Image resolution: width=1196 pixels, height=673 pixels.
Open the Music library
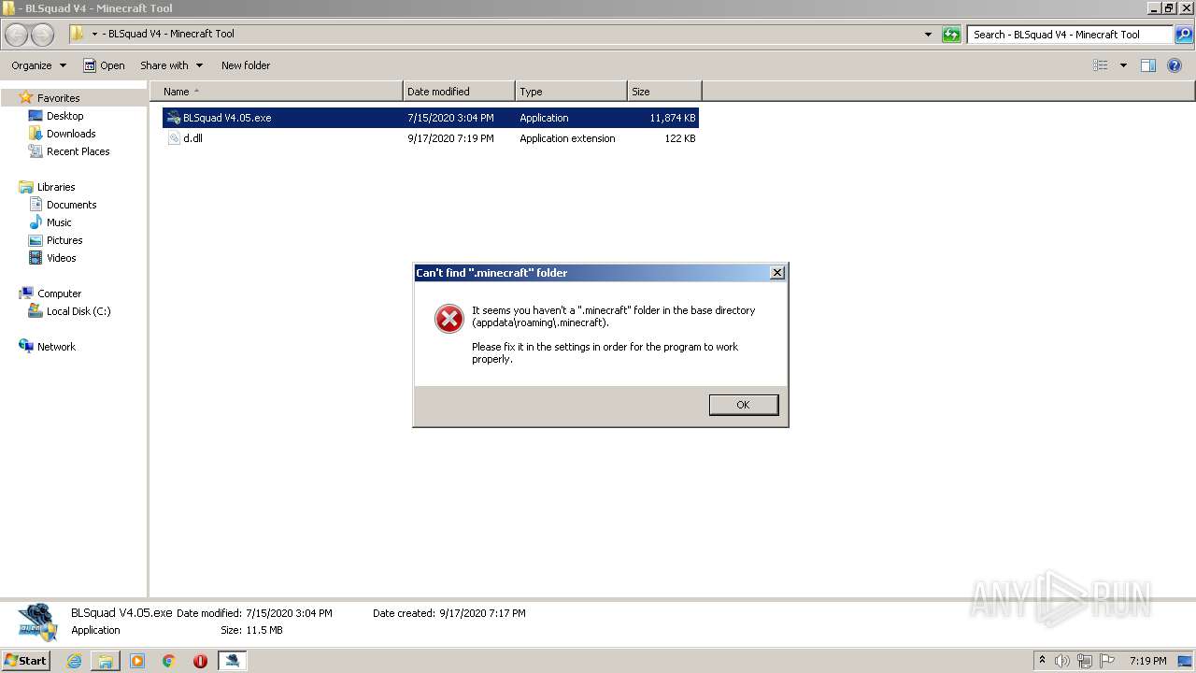tap(59, 222)
